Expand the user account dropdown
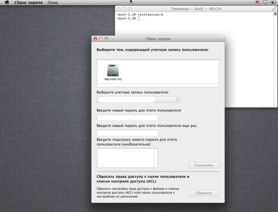The height and width of the screenshot is (212, 278). [138, 100]
